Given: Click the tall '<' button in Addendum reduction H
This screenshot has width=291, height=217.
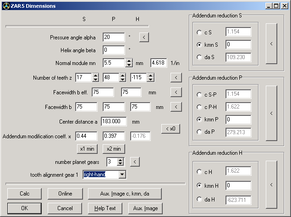Looking at the screenshot, I should click(x=271, y=185).
